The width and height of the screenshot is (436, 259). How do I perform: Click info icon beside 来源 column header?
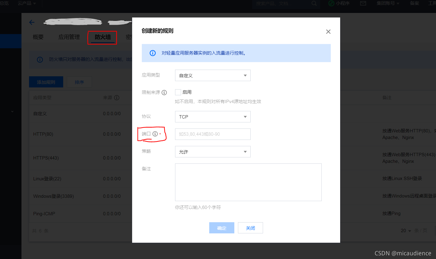tap(117, 98)
